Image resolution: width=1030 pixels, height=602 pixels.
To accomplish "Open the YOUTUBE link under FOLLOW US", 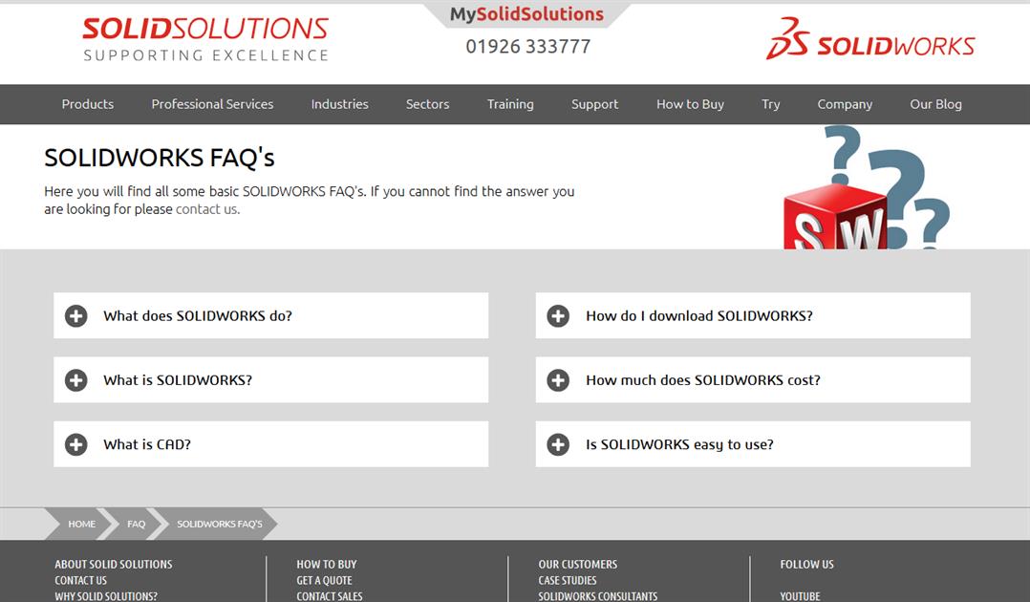I will point(800,595).
